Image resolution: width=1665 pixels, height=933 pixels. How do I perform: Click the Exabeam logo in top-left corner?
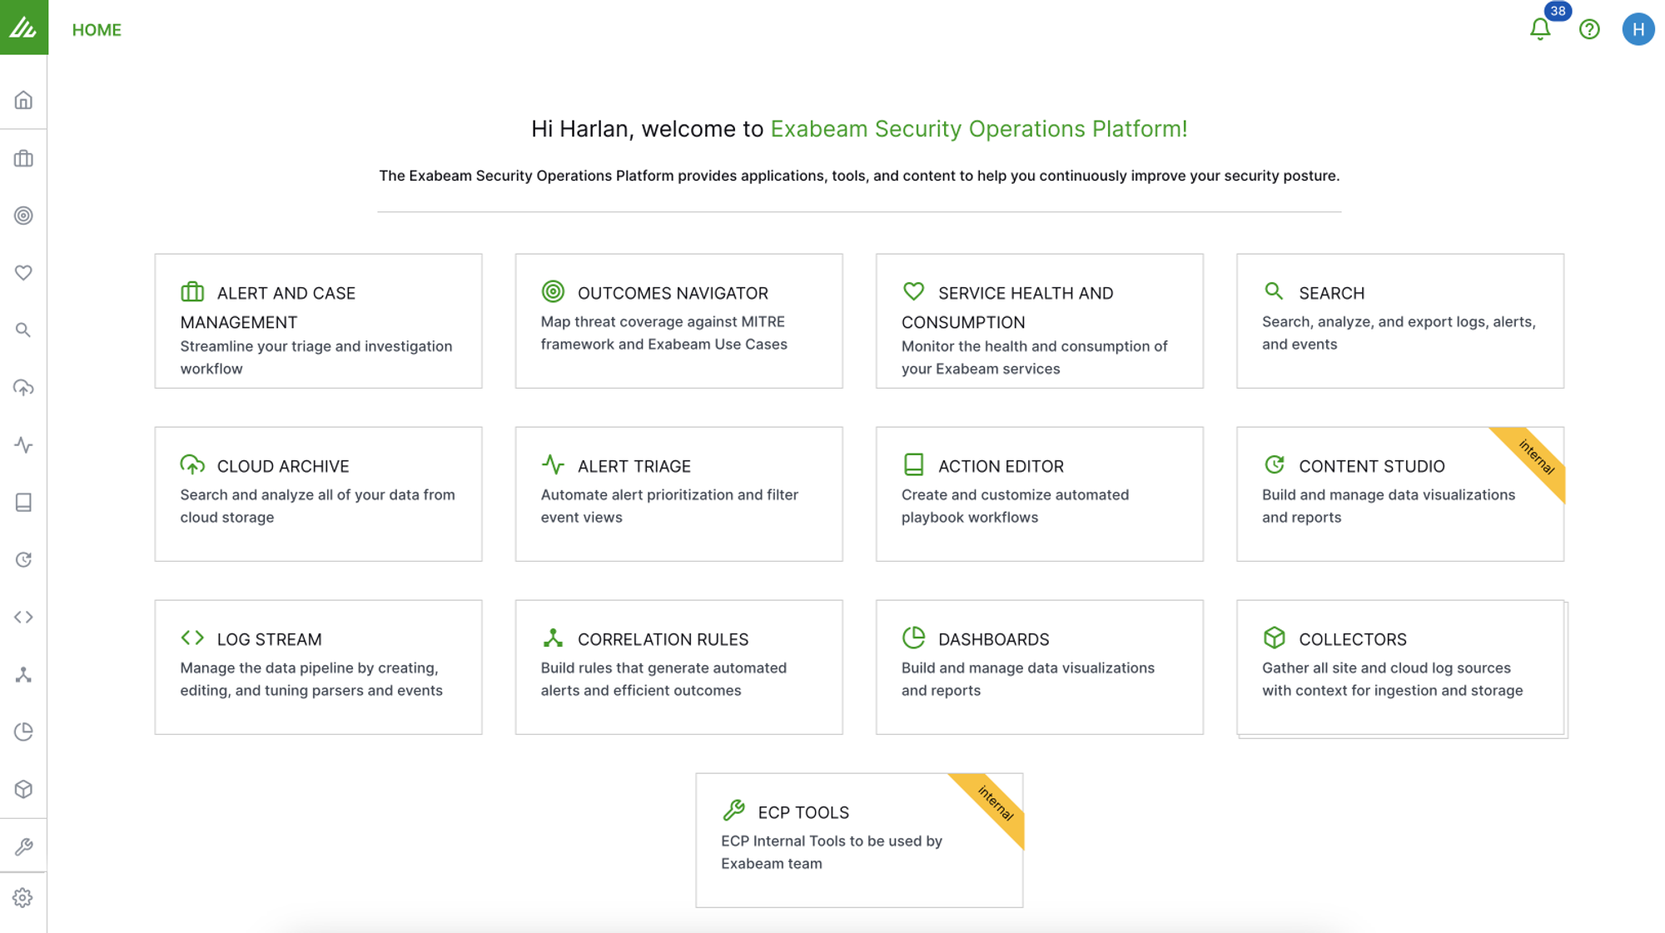click(23, 27)
